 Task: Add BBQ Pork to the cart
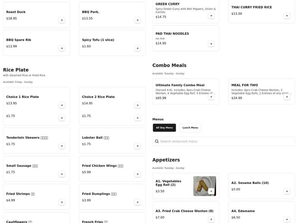(137, 20)
